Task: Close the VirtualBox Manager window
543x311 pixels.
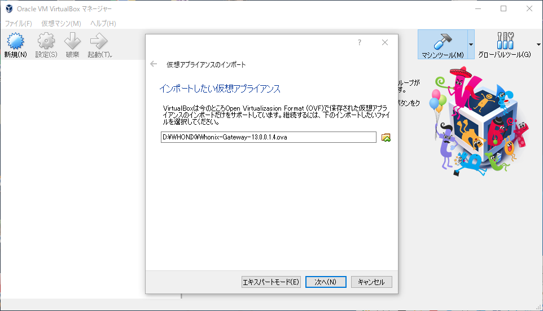Action: [x=529, y=8]
